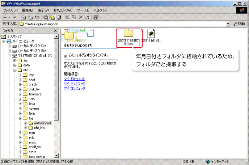The width and height of the screenshot is (249, 165).
Task: Click the Copy To toolbar icon
Action: point(74,17)
